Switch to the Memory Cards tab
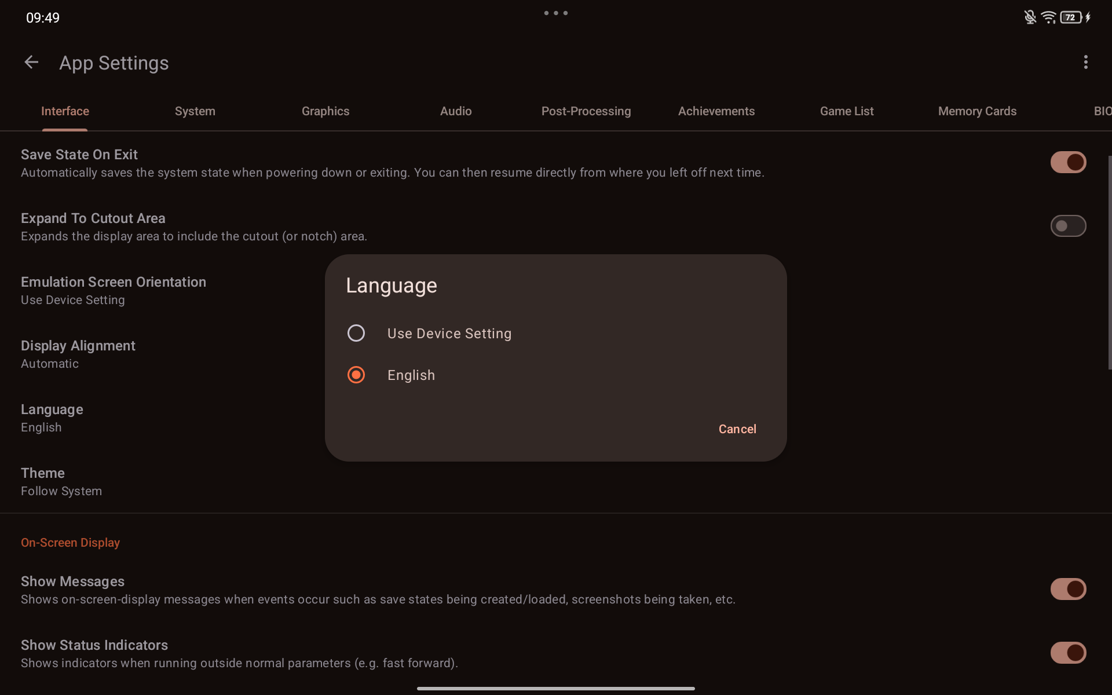This screenshot has width=1112, height=695. 977,111
